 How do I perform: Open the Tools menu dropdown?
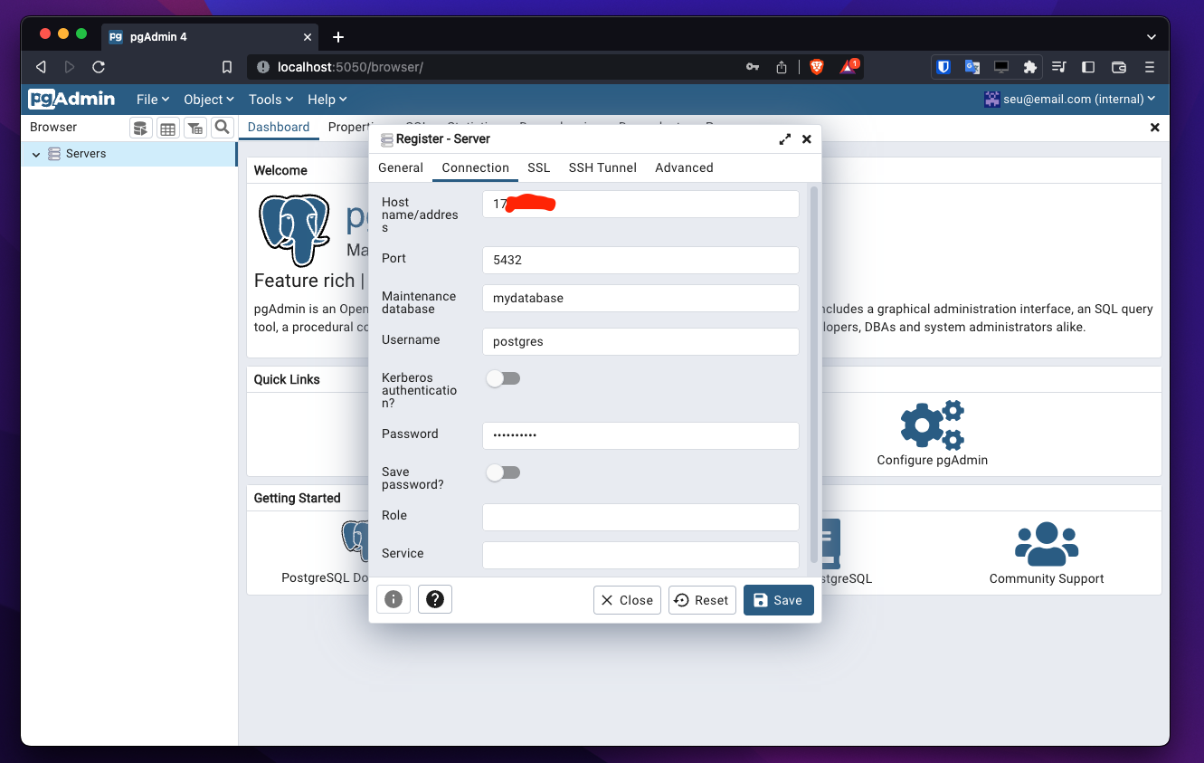point(271,100)
